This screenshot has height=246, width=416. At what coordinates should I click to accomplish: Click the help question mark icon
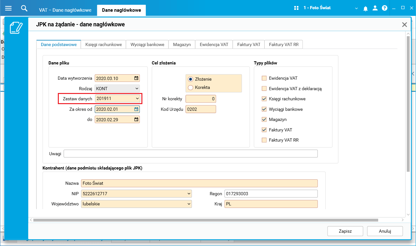point(385,8)
